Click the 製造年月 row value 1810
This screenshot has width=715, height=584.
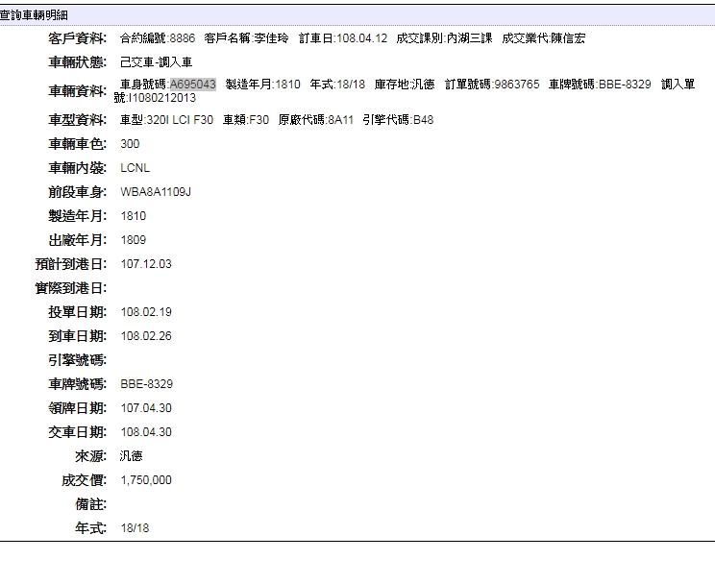pyautogui.click(x=134, y=216)
